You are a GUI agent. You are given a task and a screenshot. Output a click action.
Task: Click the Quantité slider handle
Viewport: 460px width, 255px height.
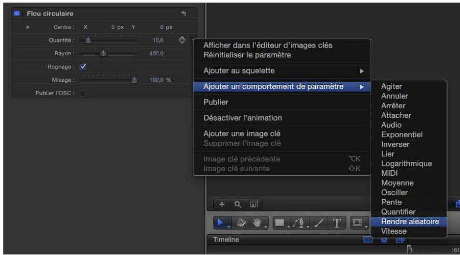[x=88, y=40]
